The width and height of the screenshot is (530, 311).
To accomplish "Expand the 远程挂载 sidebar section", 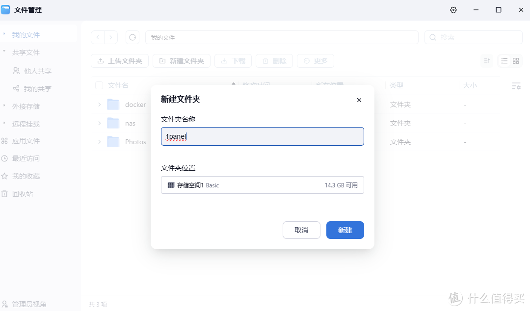I will tap(4, 123).
